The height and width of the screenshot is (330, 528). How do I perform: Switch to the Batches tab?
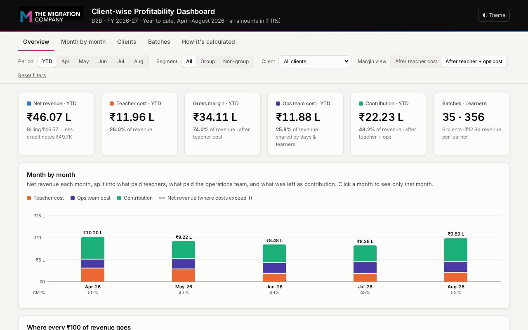pos(159,42)
